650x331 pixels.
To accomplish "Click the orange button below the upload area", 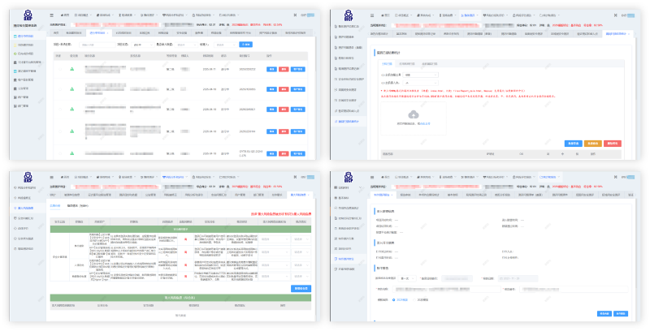I will tap(591, 142).
